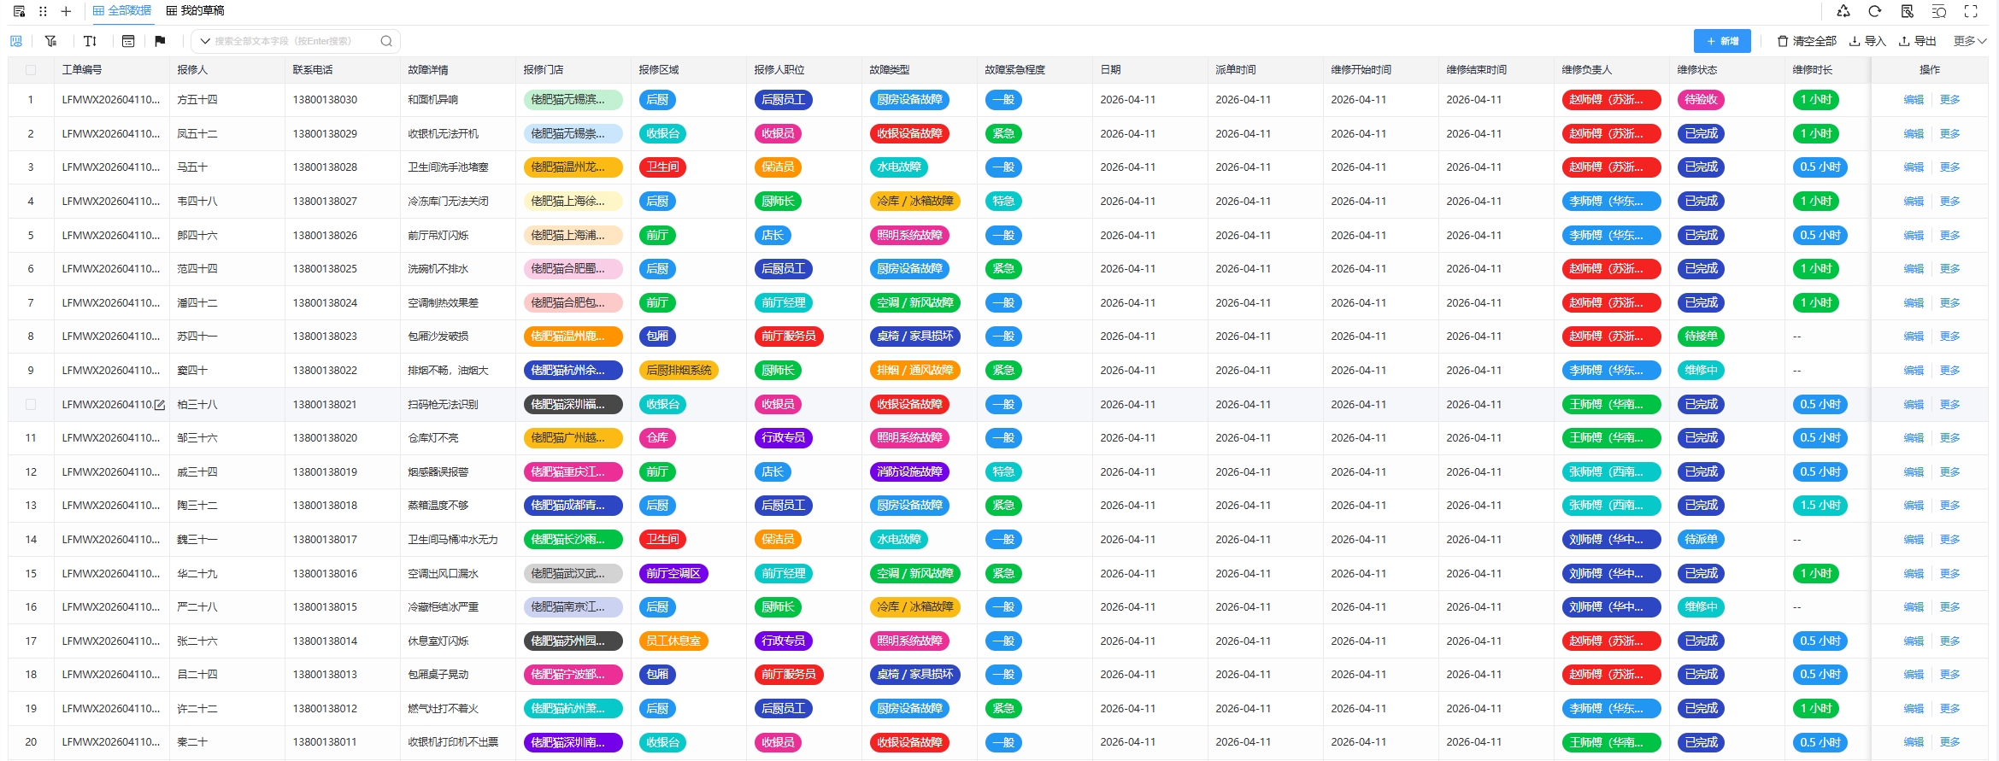Click the black flag marker icon
1999x761 pixels.
point(160,41)
